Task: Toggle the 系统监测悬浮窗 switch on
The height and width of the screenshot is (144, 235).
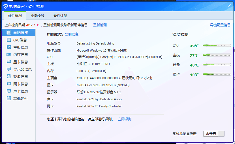Action: (x=214, y=134)
